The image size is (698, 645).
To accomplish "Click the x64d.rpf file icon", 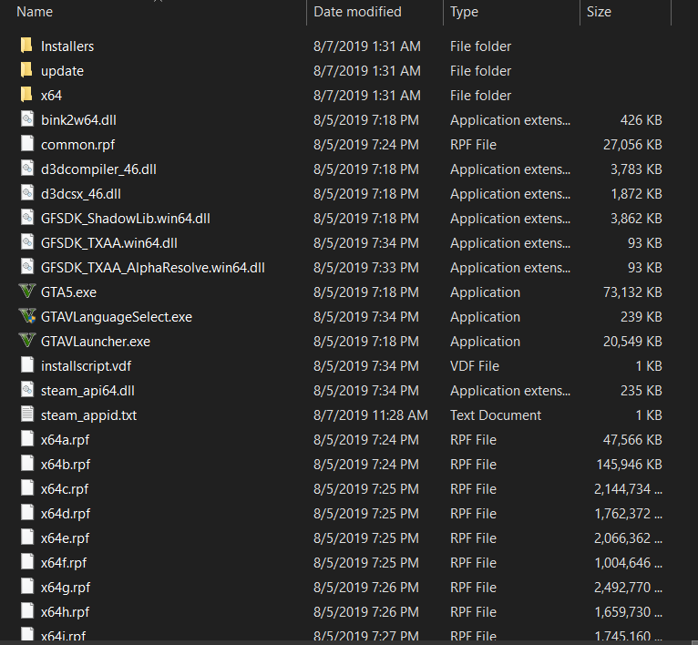I will pos(27,512).
